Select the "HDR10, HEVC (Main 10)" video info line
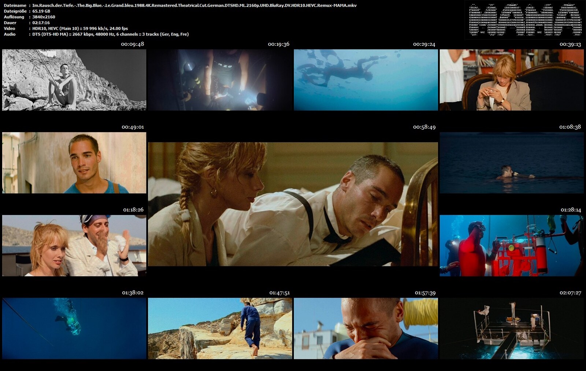This screenshot has height=371, width=586. point(80,28)
